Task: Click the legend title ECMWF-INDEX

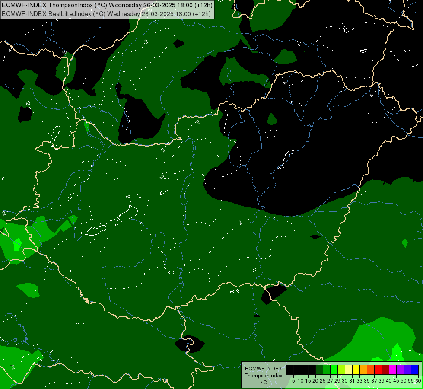Action: pos(264,369)
